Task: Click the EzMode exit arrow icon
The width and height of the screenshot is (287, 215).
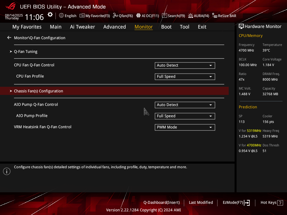Action: click(x=247, y=203)
